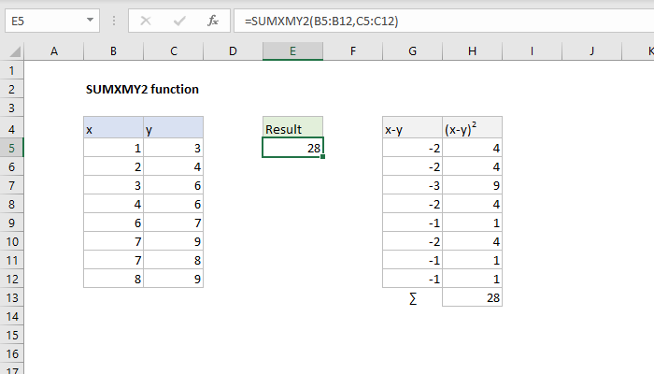Click the Name Box showing E5
Screen dimensions: 654x374
coord(52,21)
